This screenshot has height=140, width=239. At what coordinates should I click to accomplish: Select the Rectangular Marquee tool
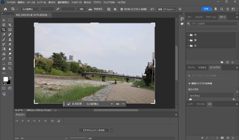point(10,20)
